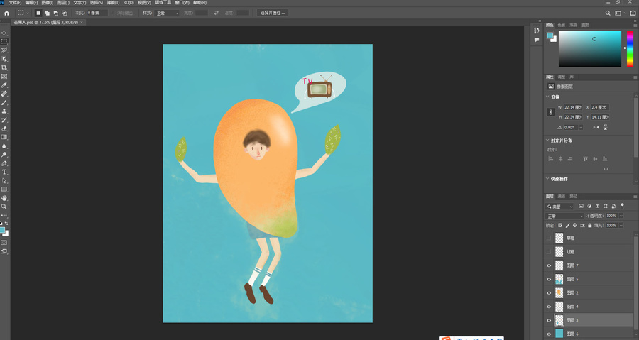Image resolution: width=639 pixels, height=340 pixels.
Task: Open the 图像(I) menu
Action: click(x=48, y=2)
